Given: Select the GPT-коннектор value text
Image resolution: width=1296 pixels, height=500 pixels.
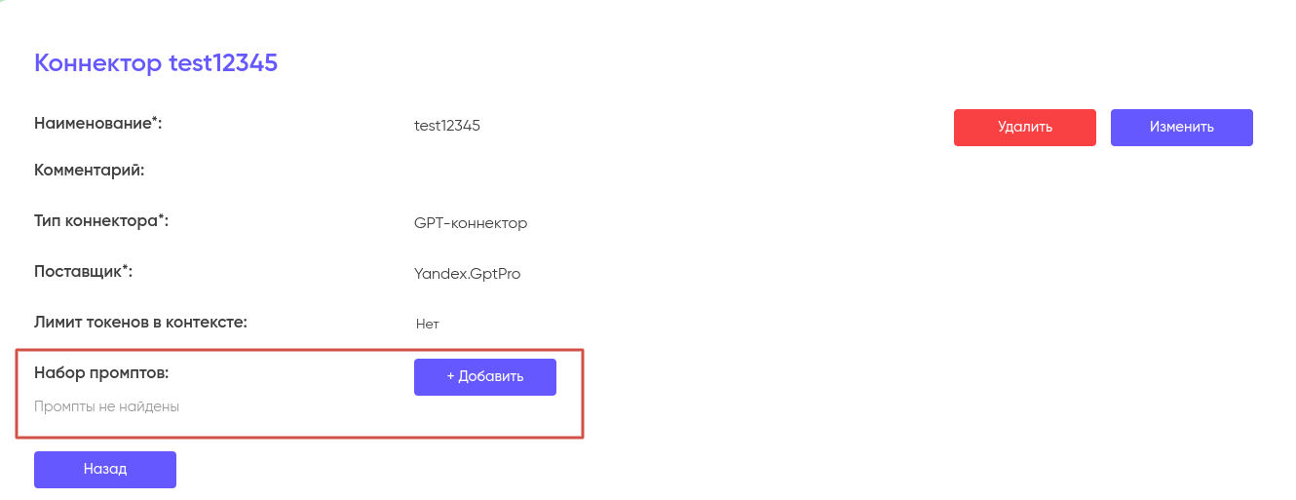Looking at the screenshot, I should click(471, 223).
